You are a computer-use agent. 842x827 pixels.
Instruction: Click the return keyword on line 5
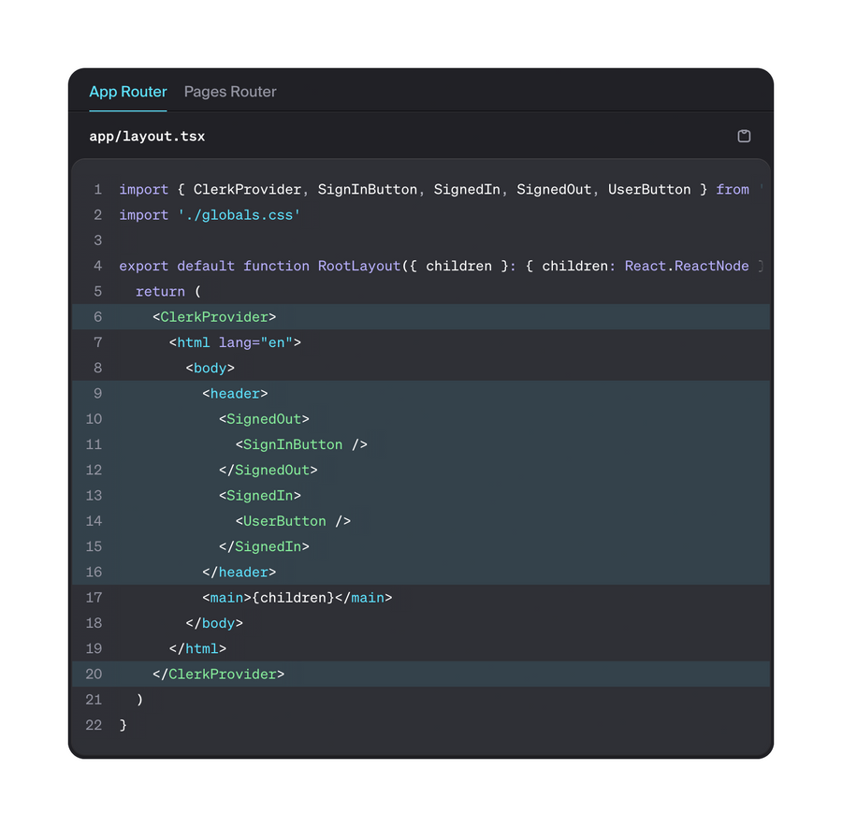tap(161, 291)
